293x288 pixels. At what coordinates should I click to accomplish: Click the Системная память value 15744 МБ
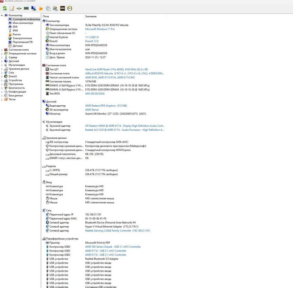(x=90, y=81)
